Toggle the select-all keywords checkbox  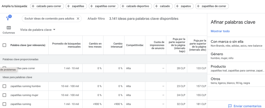point(4,45)
